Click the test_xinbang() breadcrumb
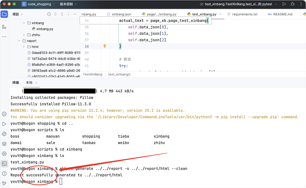This screenshot has height=188, width=306. 119,74
